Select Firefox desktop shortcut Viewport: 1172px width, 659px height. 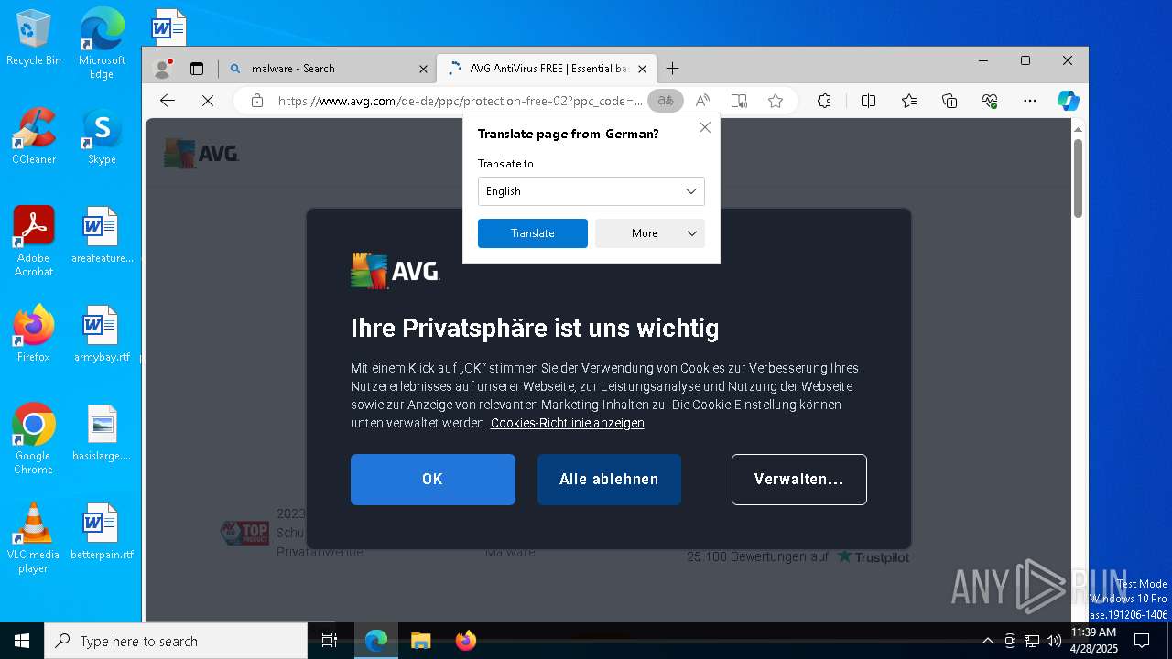point(34,333)
